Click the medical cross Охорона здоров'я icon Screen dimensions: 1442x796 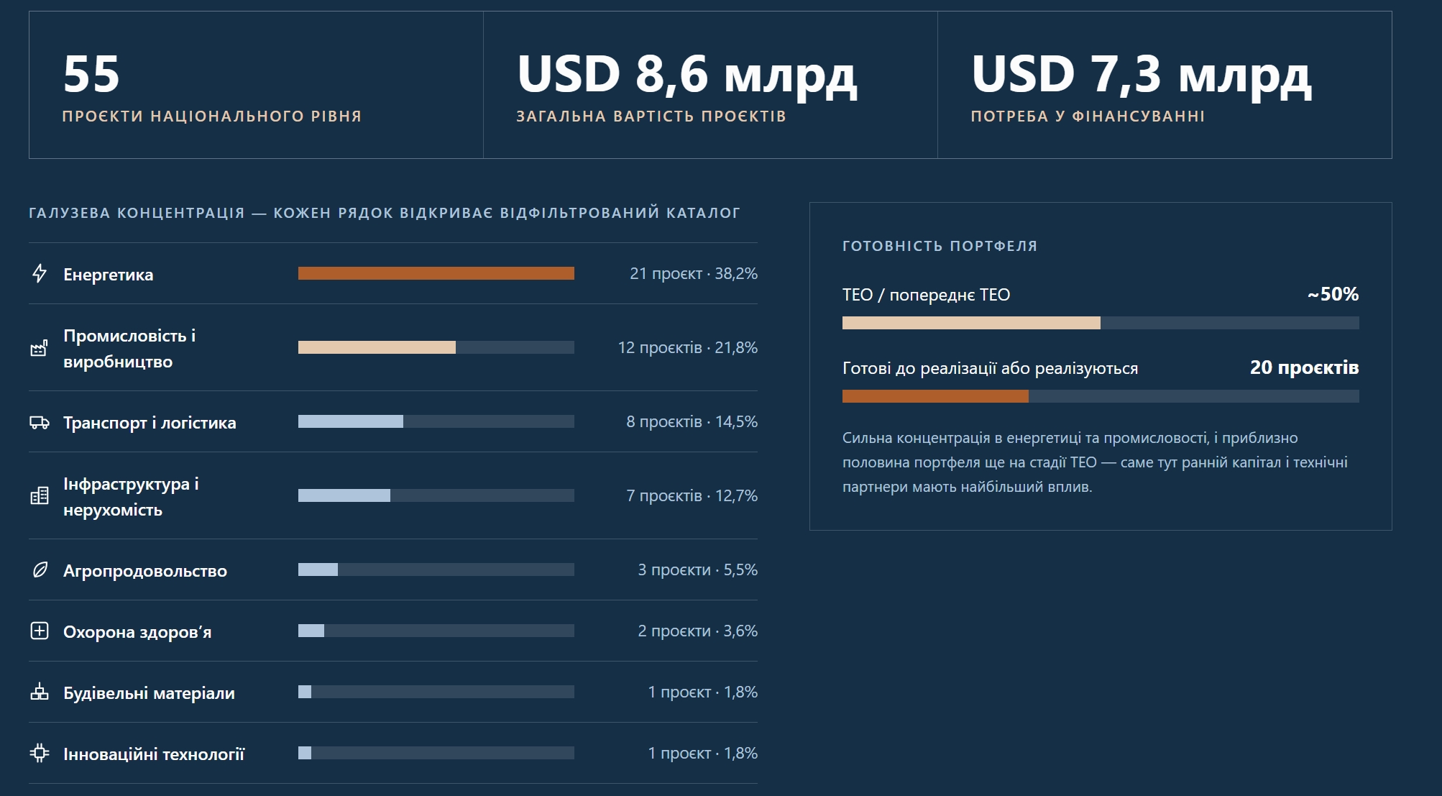point(40,631)
